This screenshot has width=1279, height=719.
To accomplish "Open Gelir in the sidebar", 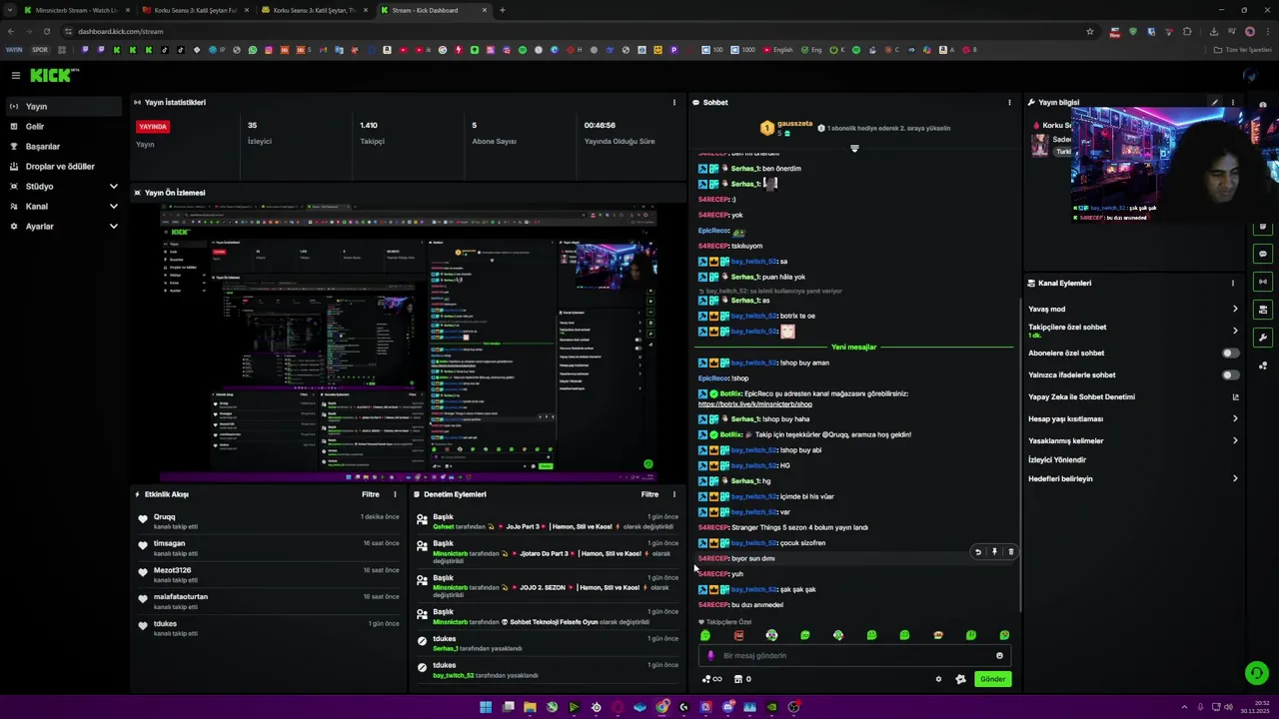I will (x=64, y=126).
